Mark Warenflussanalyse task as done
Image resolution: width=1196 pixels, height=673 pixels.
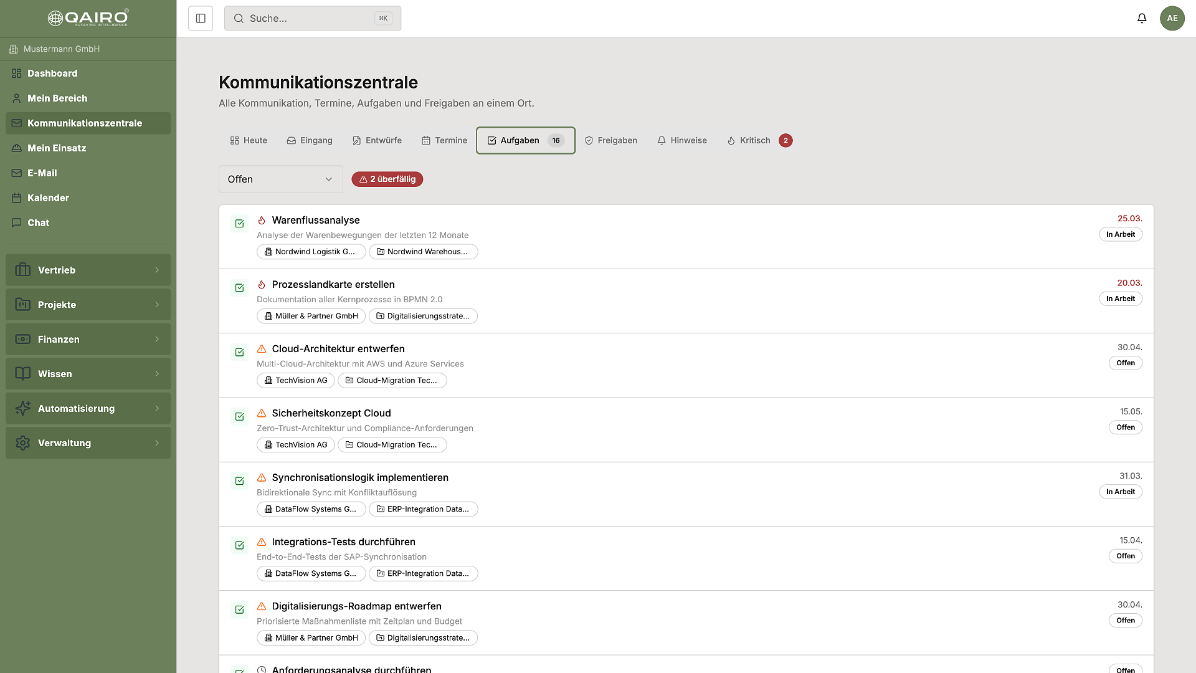pos(239,224)
